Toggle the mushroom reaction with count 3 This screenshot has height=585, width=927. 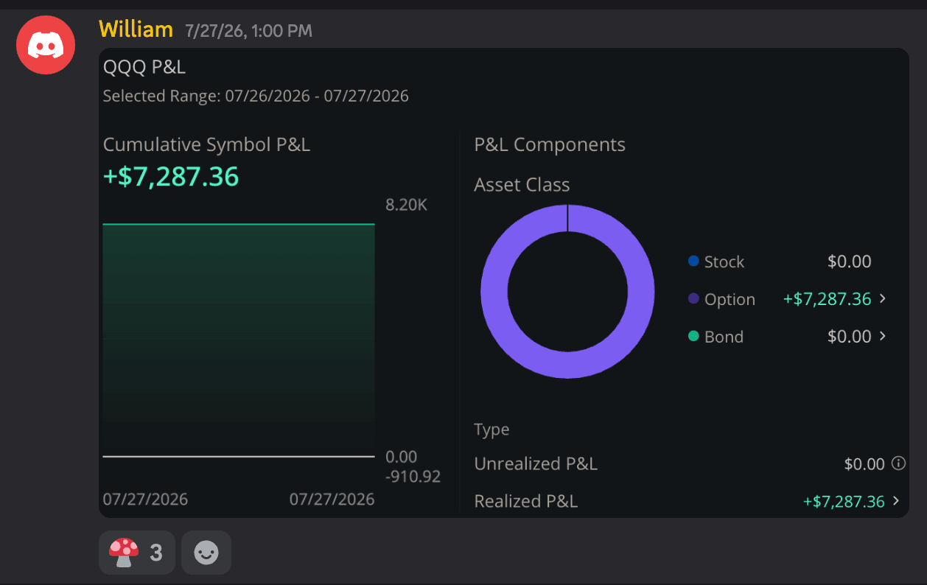[x=136, y=552]
